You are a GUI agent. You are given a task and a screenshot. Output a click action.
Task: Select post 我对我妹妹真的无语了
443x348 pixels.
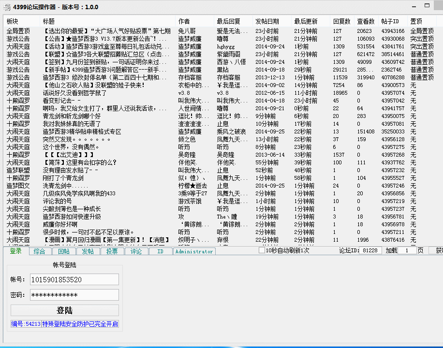[x=72, y=124]
